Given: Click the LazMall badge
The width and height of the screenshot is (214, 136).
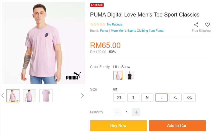Looking at the screenshot, I should pyautogui.click(x=97, y=5).
